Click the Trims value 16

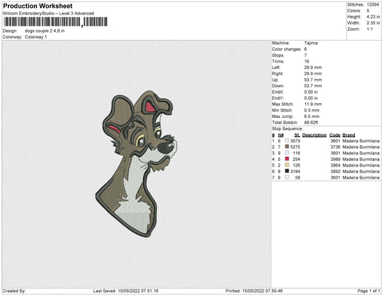(x=306, y=61)
